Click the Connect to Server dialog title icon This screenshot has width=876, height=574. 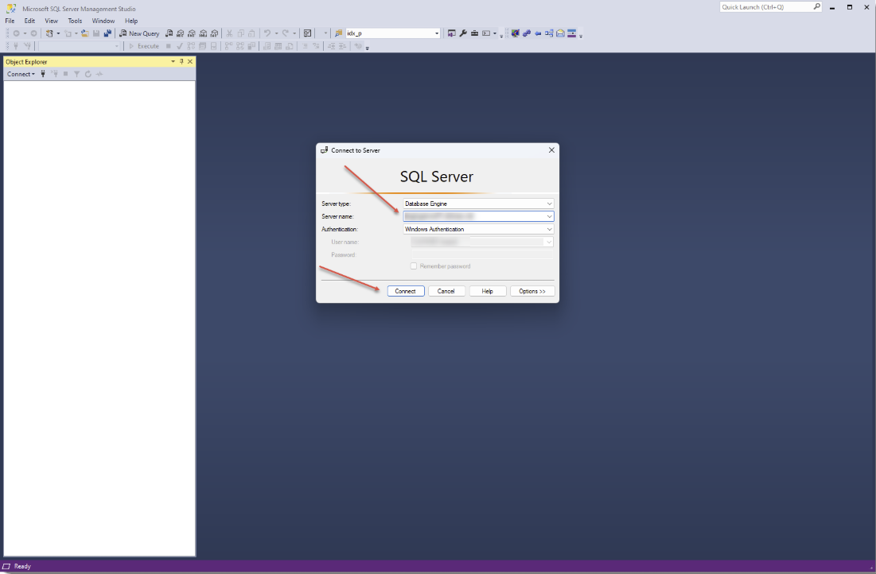(324, 150)
